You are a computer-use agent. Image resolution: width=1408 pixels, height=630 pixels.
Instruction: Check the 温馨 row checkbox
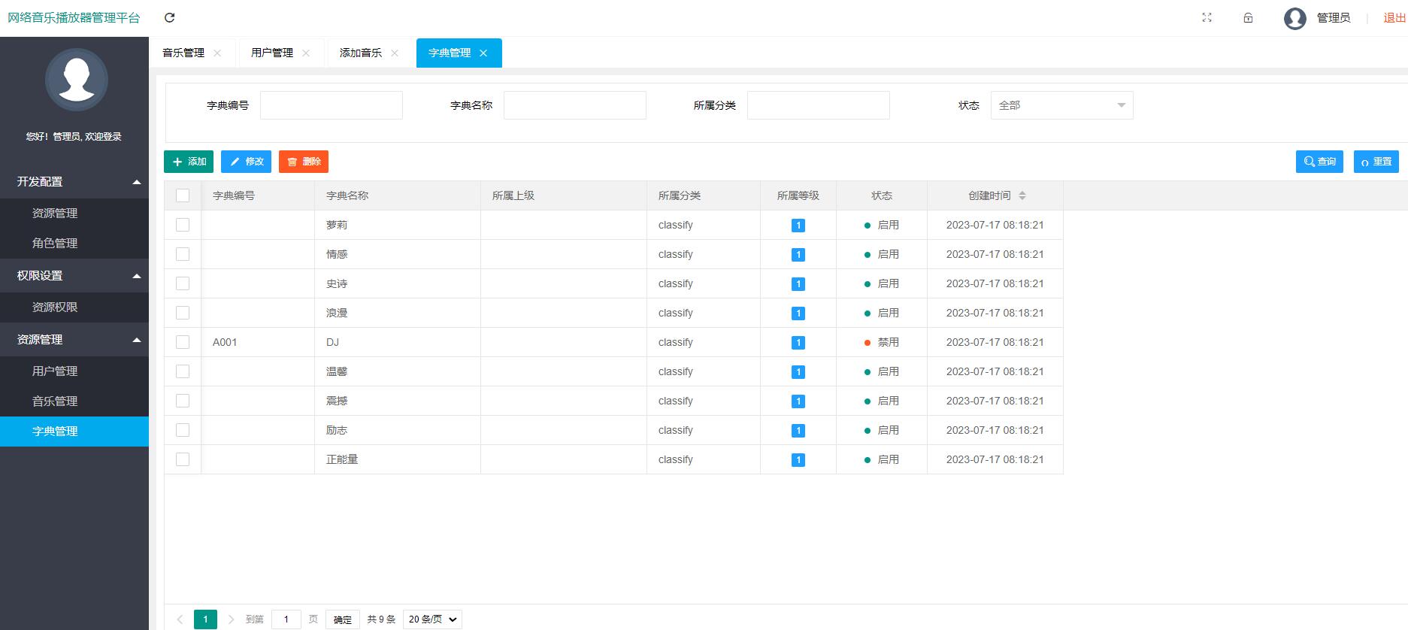coord(183,371)
